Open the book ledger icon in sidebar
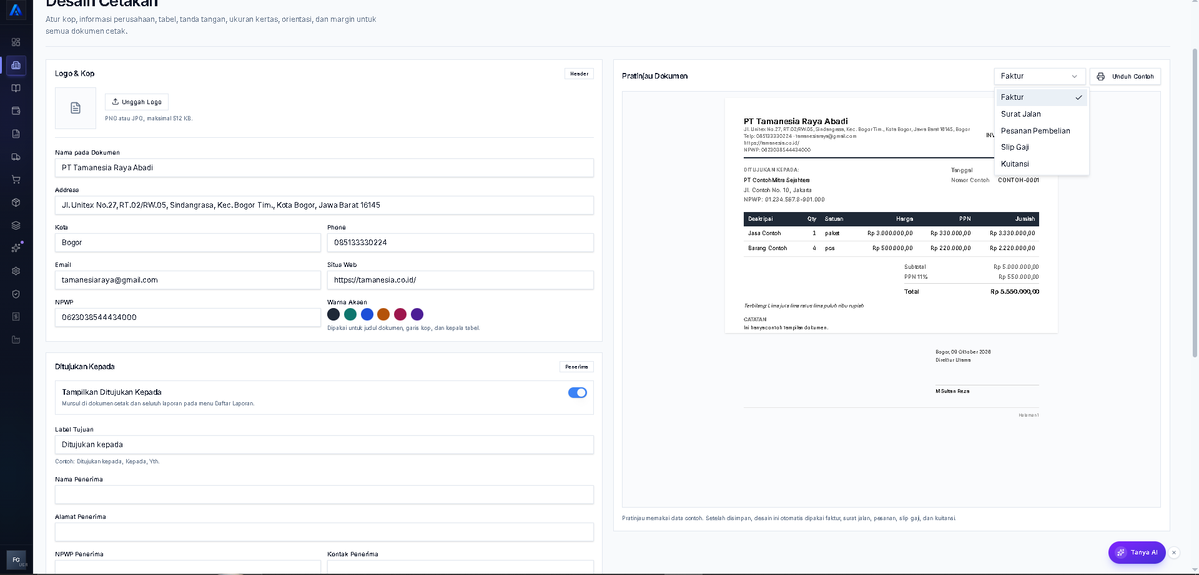 pyautogui.click(x=16, y=88)
